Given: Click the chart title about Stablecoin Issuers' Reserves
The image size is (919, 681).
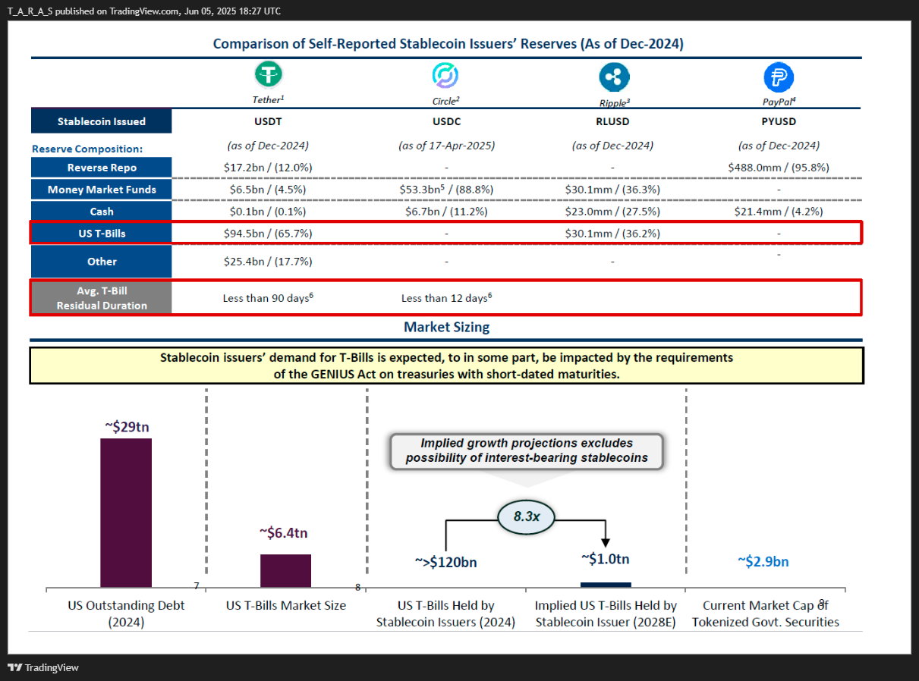Looking at the screenshot, I should tap(448, 44).
